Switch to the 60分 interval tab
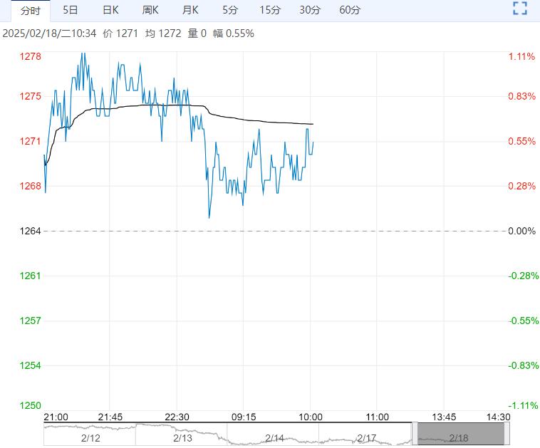This screenshot has height=448, width=540. coord(350,10)
